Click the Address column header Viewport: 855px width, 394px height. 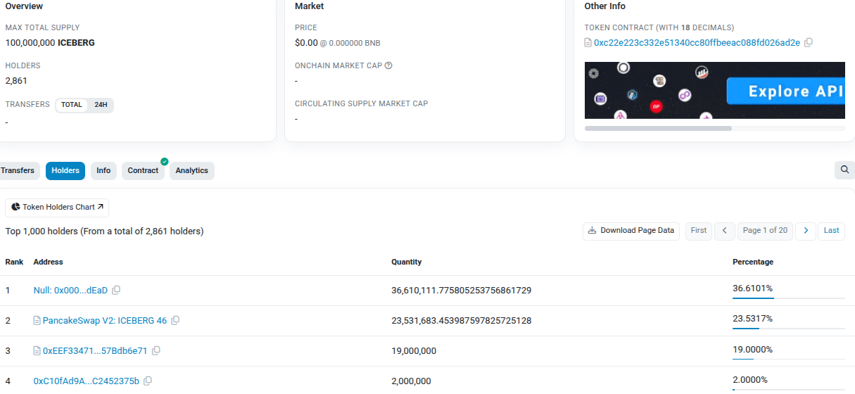[x=48, y=262]
